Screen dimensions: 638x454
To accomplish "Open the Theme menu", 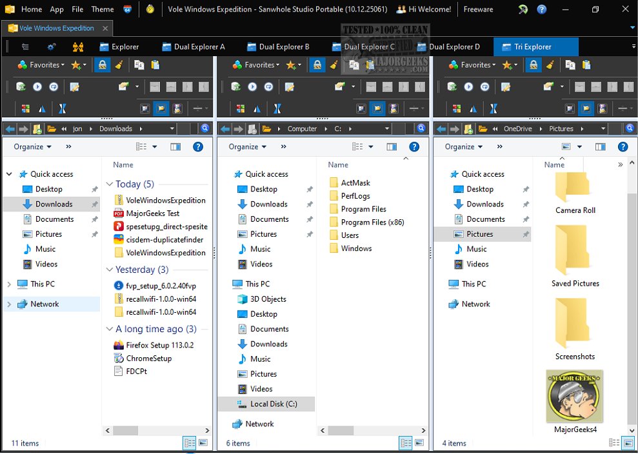I will [103, 9].
